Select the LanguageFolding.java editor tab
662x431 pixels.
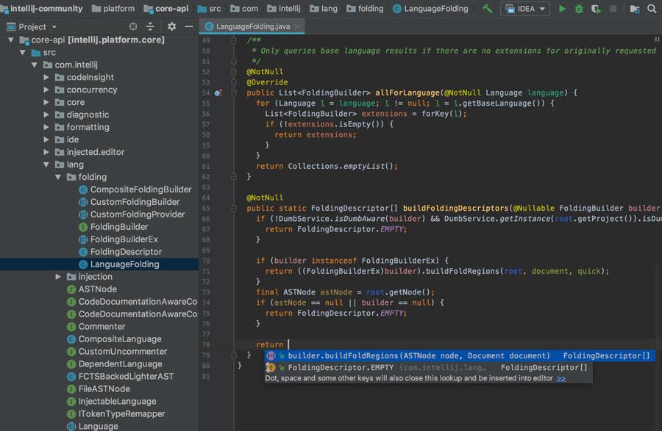(252, 26)
